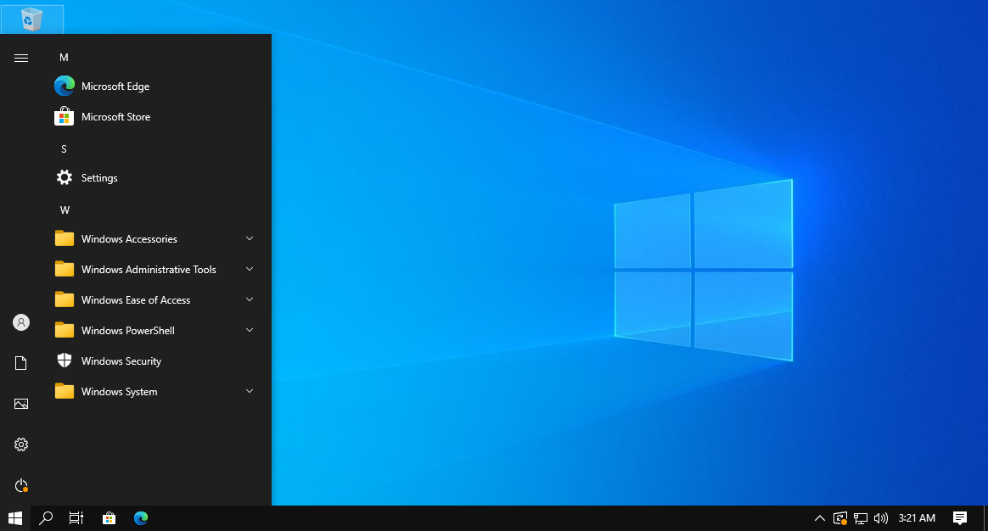Open Task View on the taskbar
The height and width of the screenshot is (531, 988).
76,518
